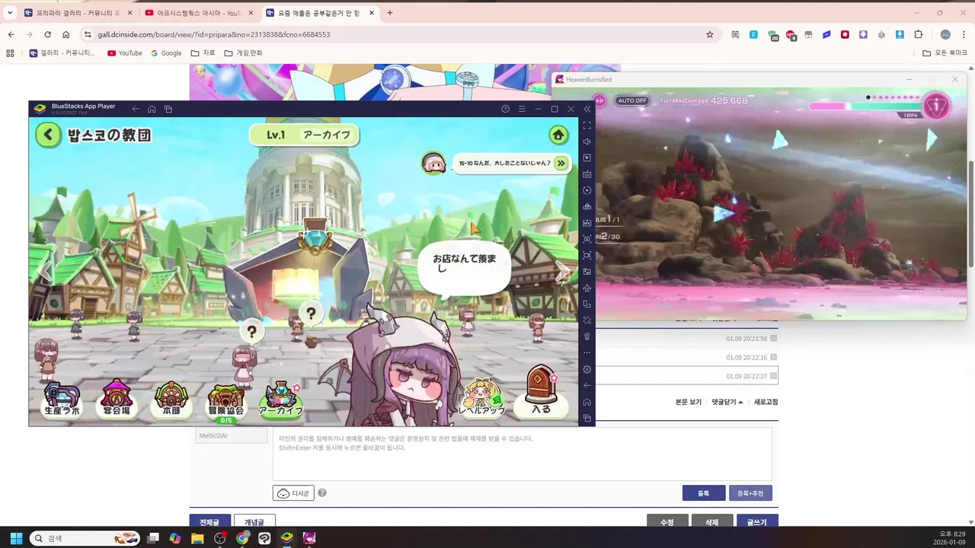975x548 pixels.
Task: Tap the green back arrow in the game
Action: click(48, 135)
